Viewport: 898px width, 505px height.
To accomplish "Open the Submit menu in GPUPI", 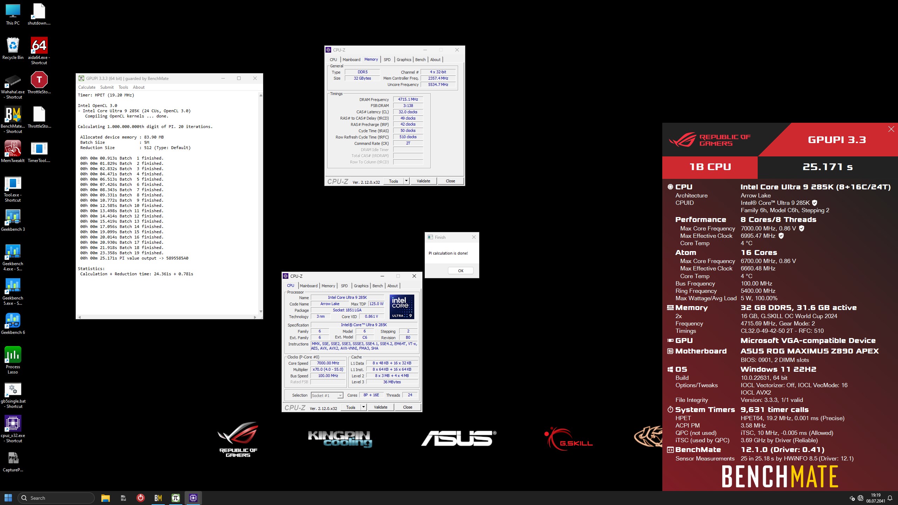I will click(107, 87).
